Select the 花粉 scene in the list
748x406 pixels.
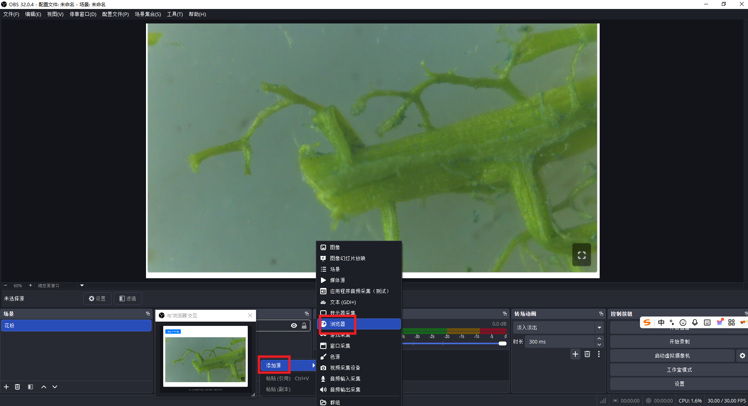[x=76, y=326]
